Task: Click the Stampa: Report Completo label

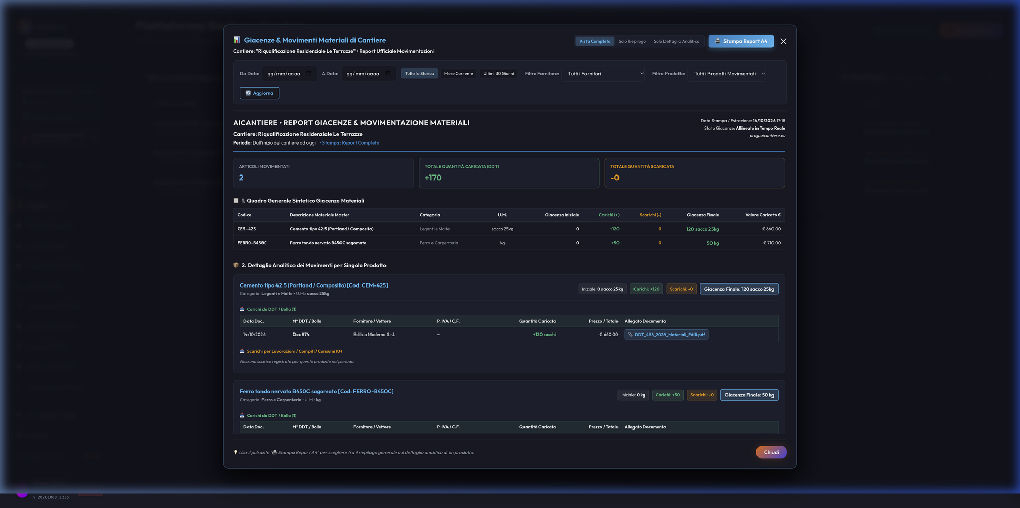Action: tap(350, 143)
